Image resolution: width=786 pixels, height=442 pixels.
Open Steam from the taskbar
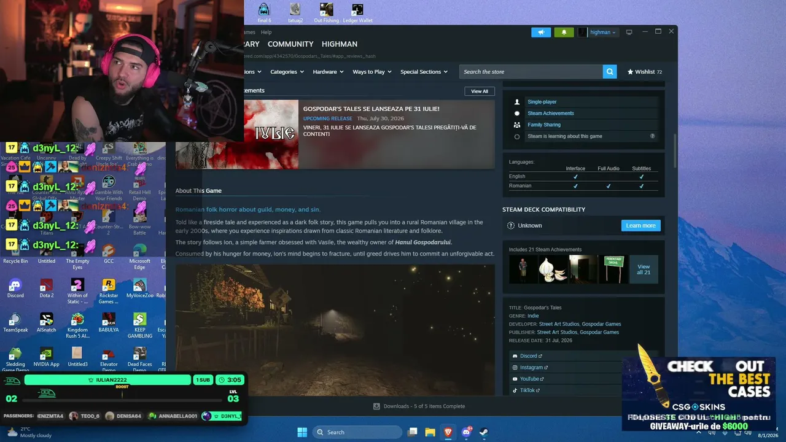(484, 432)
